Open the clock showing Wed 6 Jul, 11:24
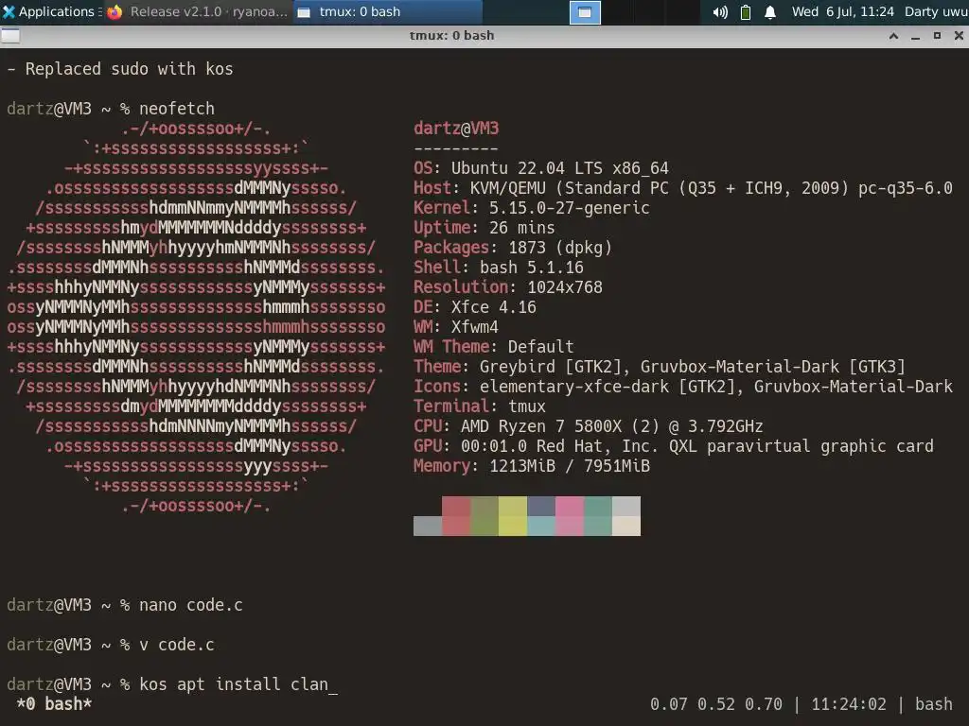This screenshot has height=726, width=969. coord(843,11)
